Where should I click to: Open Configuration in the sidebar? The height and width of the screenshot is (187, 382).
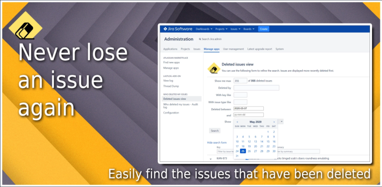(x=171, y=113)
